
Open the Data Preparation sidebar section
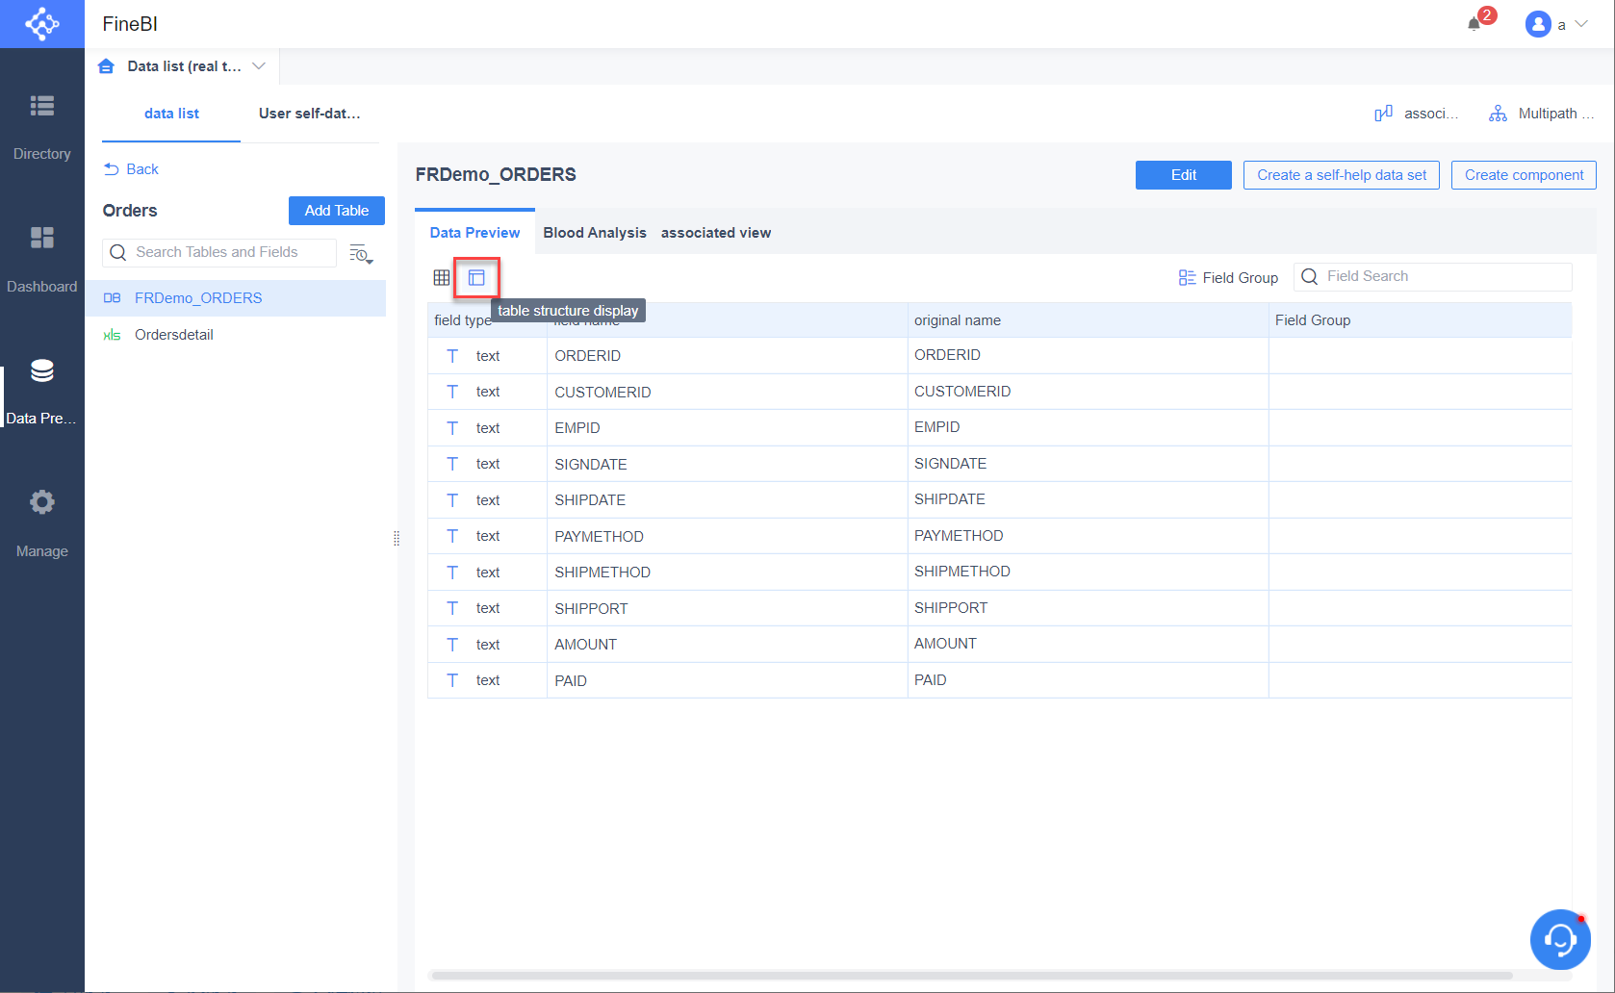(x=42, y=392)
